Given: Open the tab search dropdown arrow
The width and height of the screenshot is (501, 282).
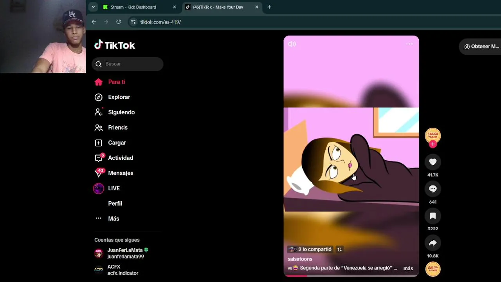Looking at the screenshot, I should click(x=93, y=7).
